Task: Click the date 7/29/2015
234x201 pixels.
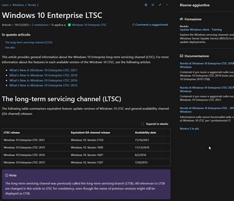Action: tap(141, 163)
